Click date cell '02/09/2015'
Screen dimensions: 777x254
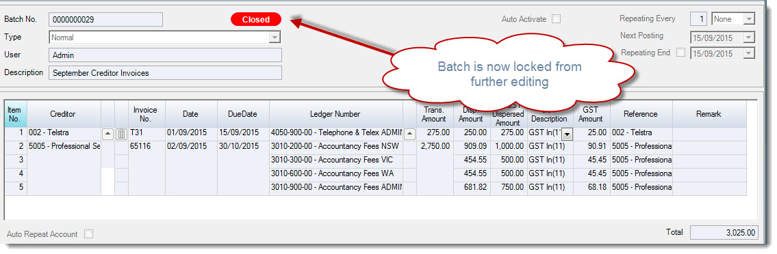tap(191, 147)
